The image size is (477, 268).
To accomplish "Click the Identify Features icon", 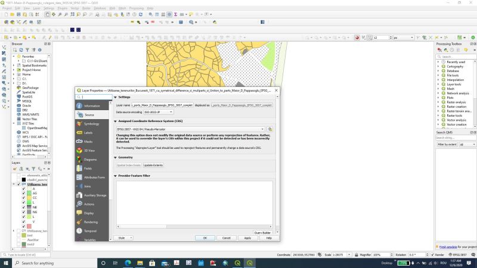I will click(x=151, y=14).
